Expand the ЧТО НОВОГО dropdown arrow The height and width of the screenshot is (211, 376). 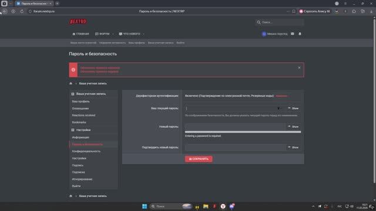point(143,34)
